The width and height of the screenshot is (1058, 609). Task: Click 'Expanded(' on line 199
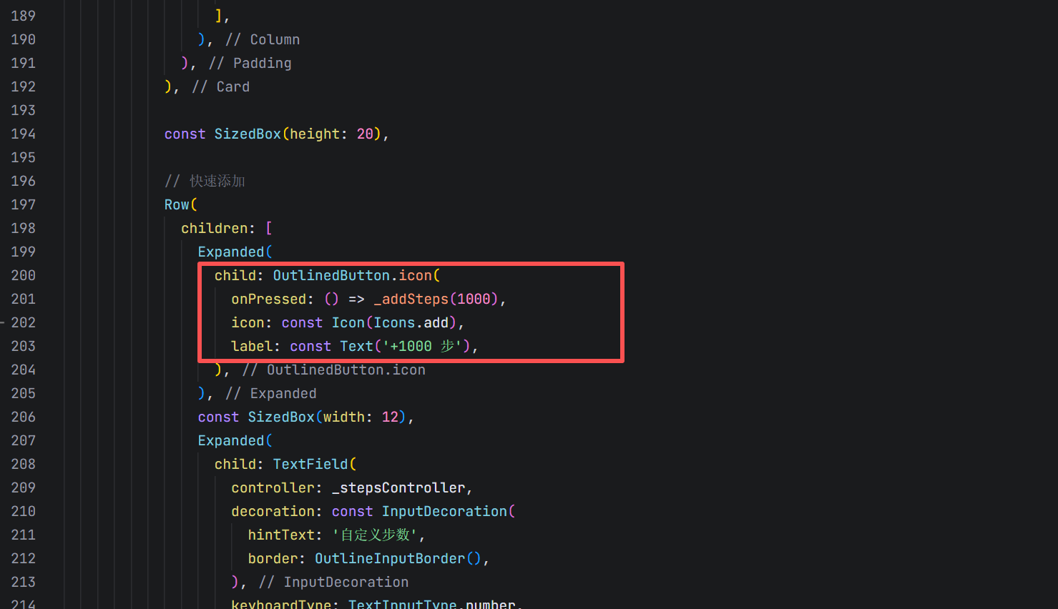click(x=235, y=252)
